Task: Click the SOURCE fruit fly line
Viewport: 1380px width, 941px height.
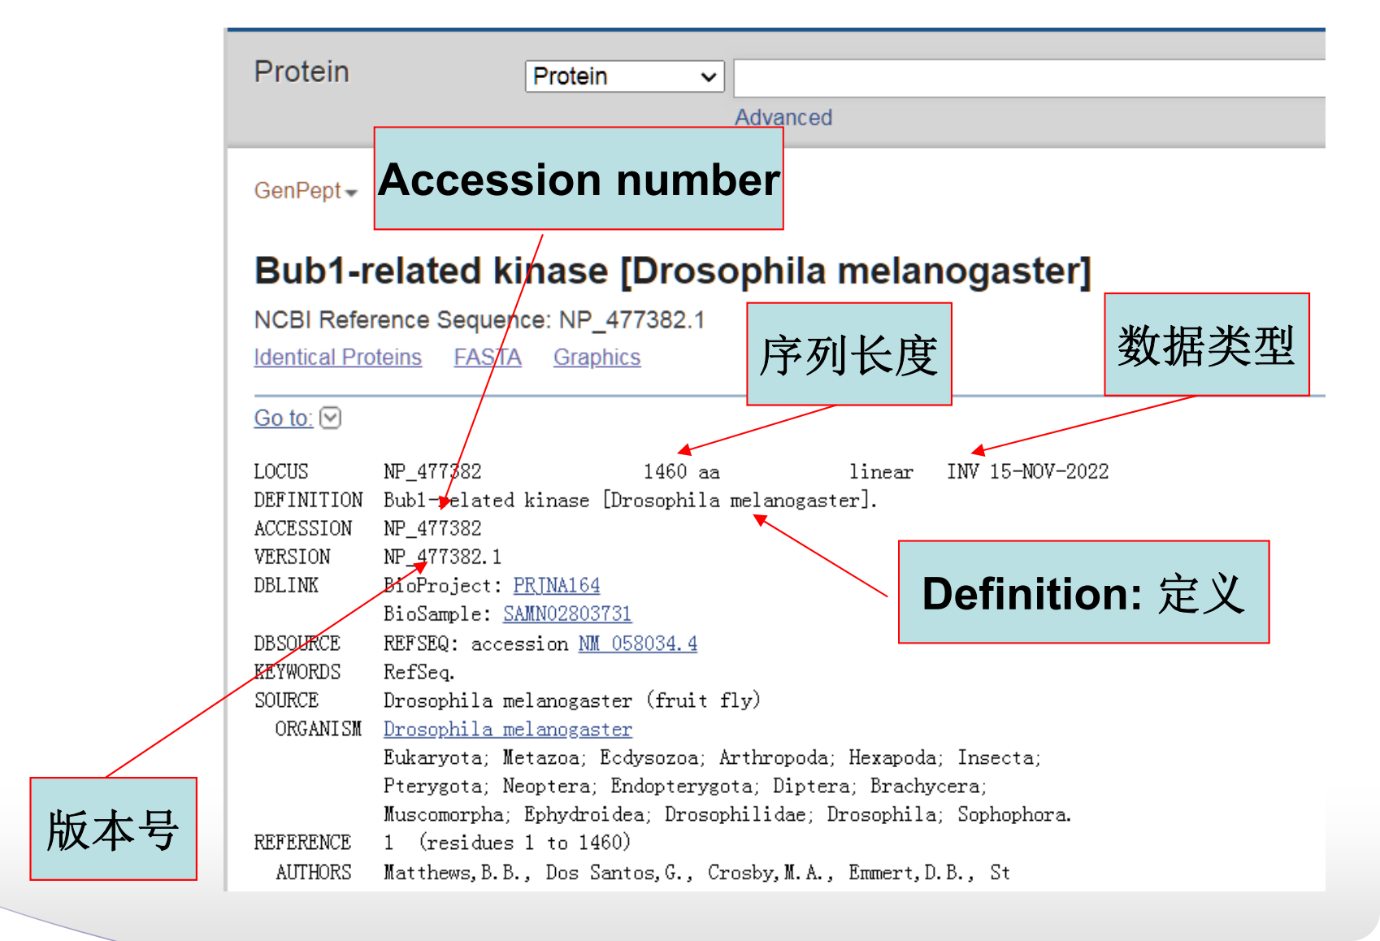Action: tap(572, 700)
